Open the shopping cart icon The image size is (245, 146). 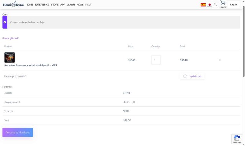pos(223,3)
